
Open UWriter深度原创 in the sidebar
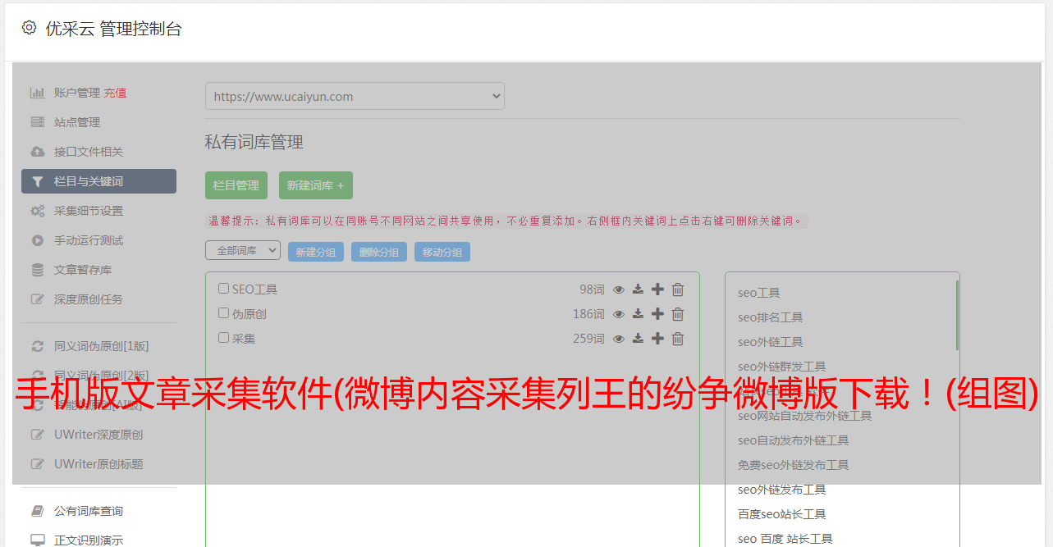98,435
